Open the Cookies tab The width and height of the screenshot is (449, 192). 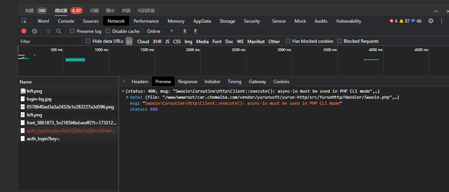point(281,81)
